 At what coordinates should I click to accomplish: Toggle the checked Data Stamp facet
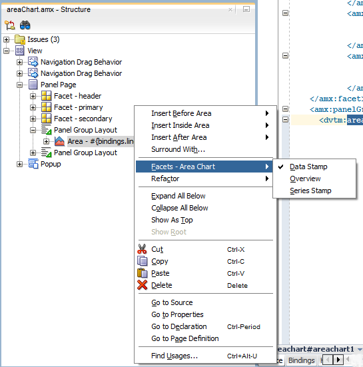point(314,167)
